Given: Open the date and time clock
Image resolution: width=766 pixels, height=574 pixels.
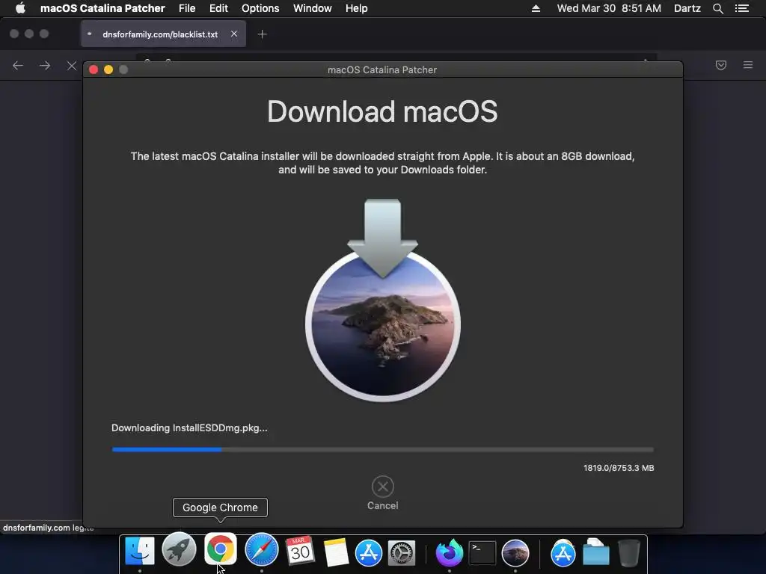Looking at the screenshot, I should point(609,8).
